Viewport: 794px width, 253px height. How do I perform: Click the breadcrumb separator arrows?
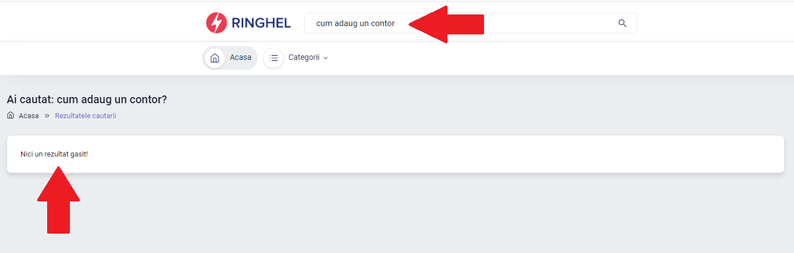pyautogui.click(x=47, y=116)
